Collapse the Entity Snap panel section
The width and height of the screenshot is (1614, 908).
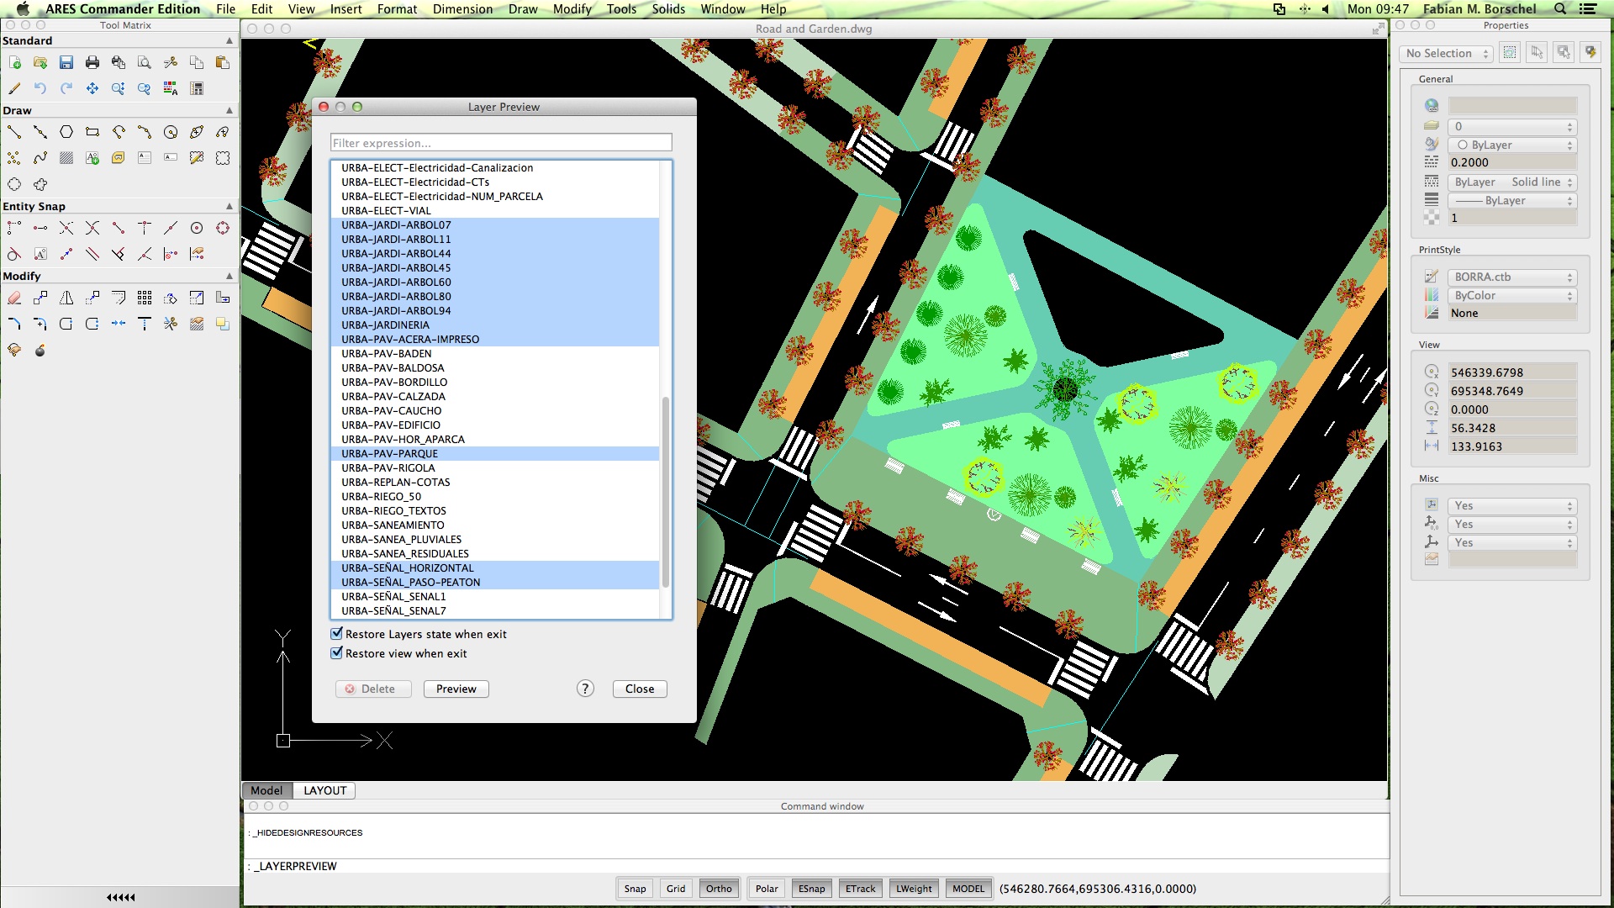tap(229, 206)
